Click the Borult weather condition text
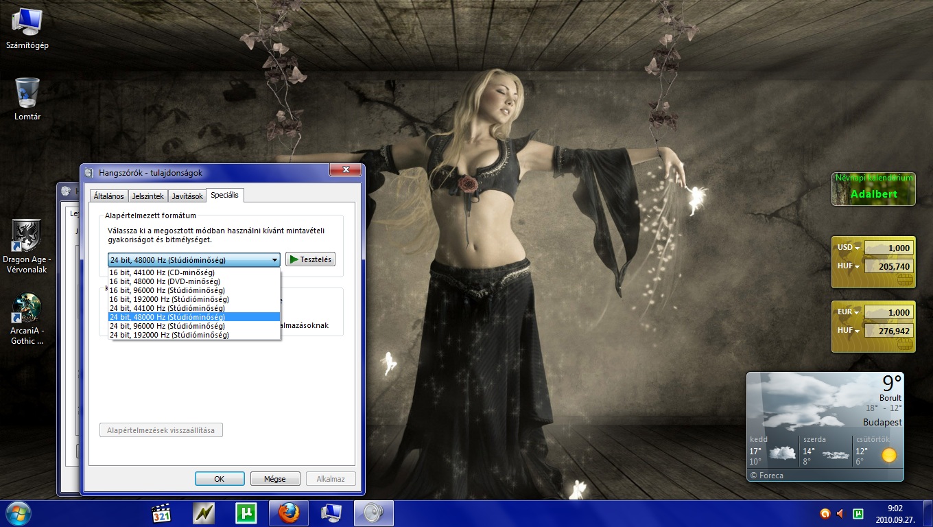 (x=890, y=398)
